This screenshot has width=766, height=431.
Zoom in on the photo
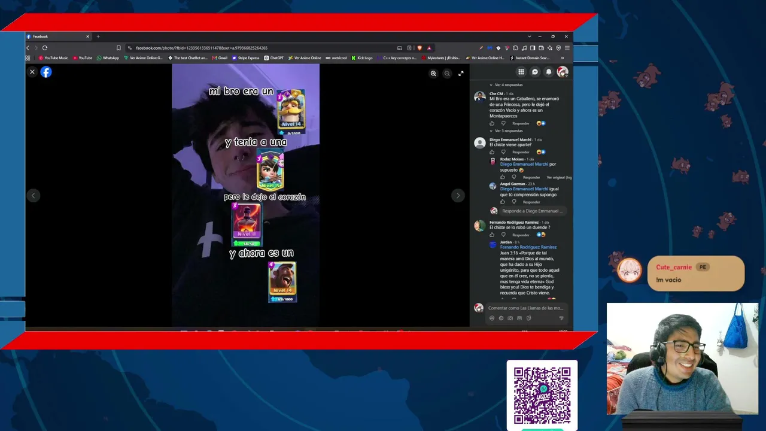tap(433, 74)
